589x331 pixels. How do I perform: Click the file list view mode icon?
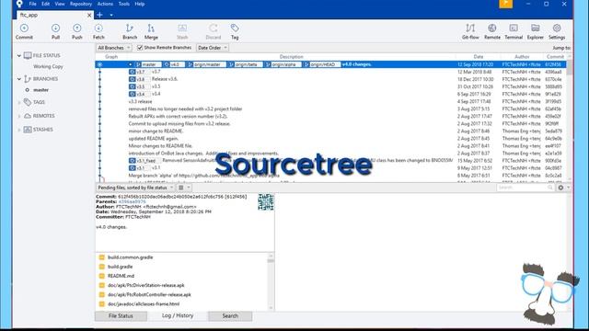(181, 188)
